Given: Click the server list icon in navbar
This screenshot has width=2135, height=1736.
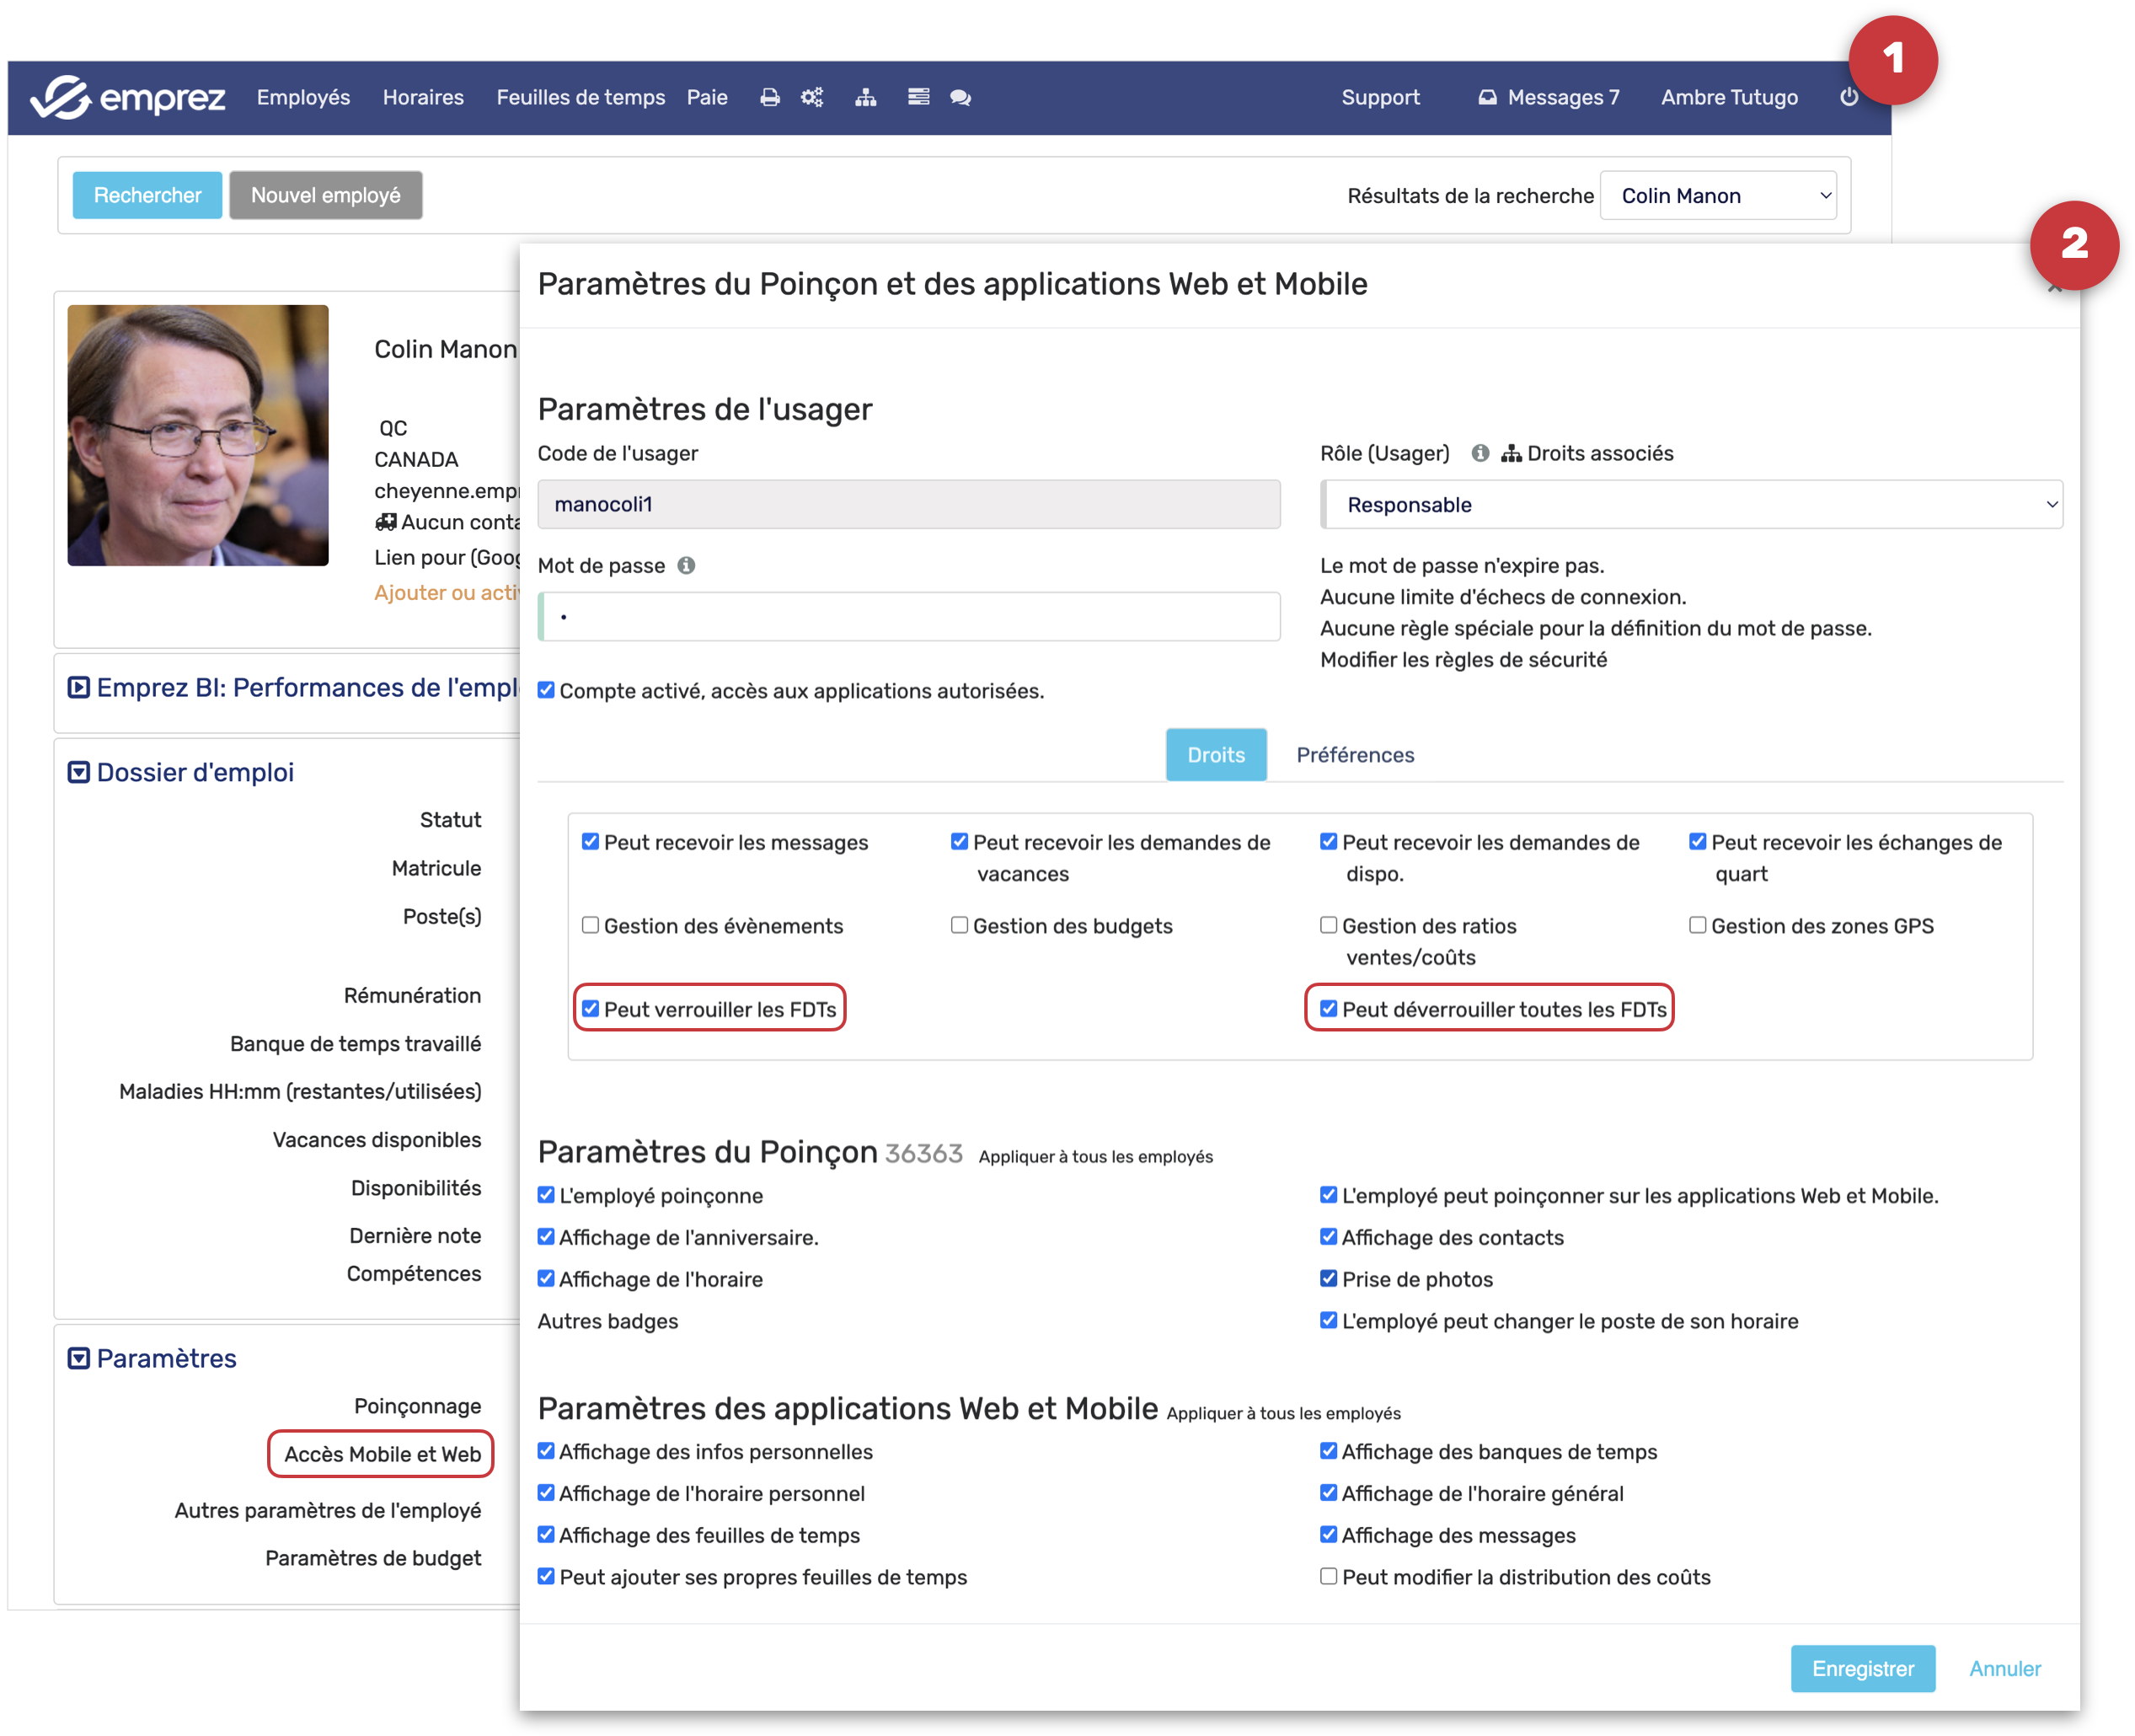Looking at the screenshot, I should 918,97.
